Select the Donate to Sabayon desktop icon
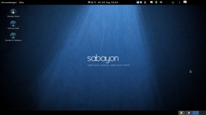 click(x=13, y=37)
